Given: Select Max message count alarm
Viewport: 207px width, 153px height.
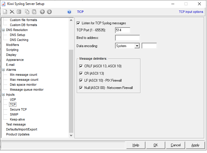Looking at the screenshot, I should tap(24, 80).
